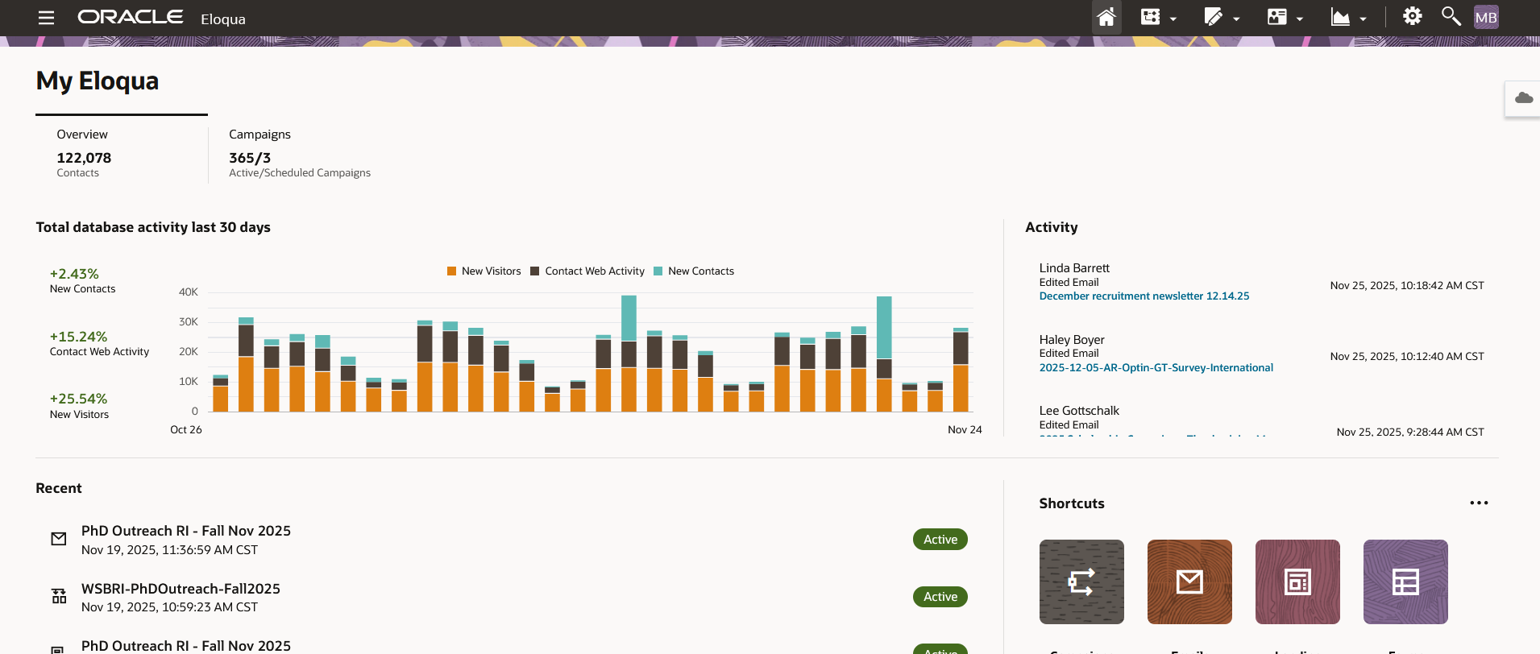Open the MB user profile avatar

click(x=1485, y=18)
